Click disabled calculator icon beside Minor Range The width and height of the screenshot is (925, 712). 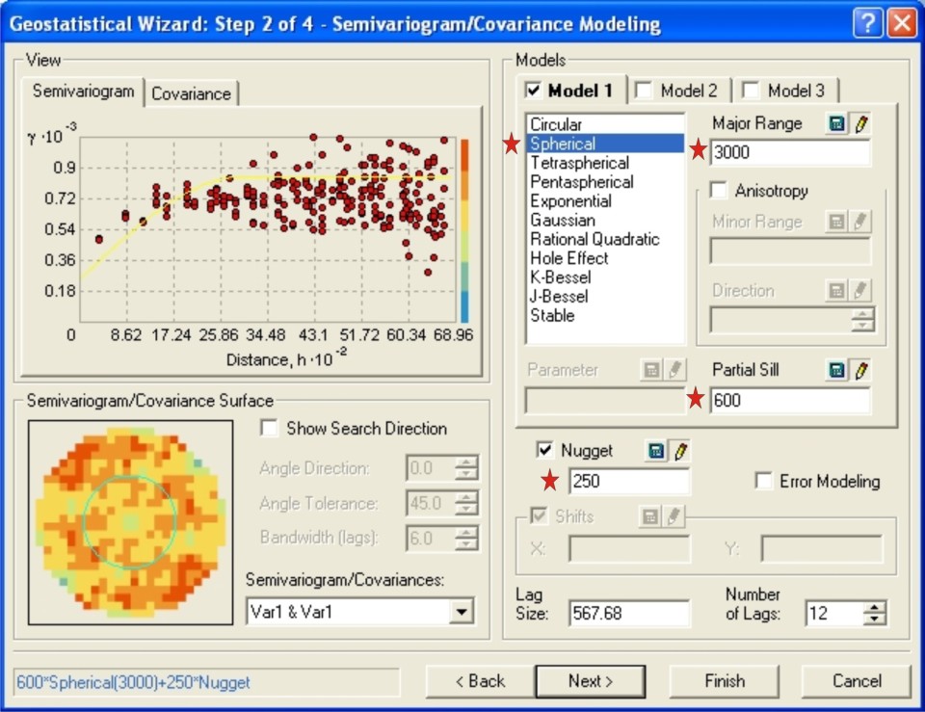coord(836,222)
